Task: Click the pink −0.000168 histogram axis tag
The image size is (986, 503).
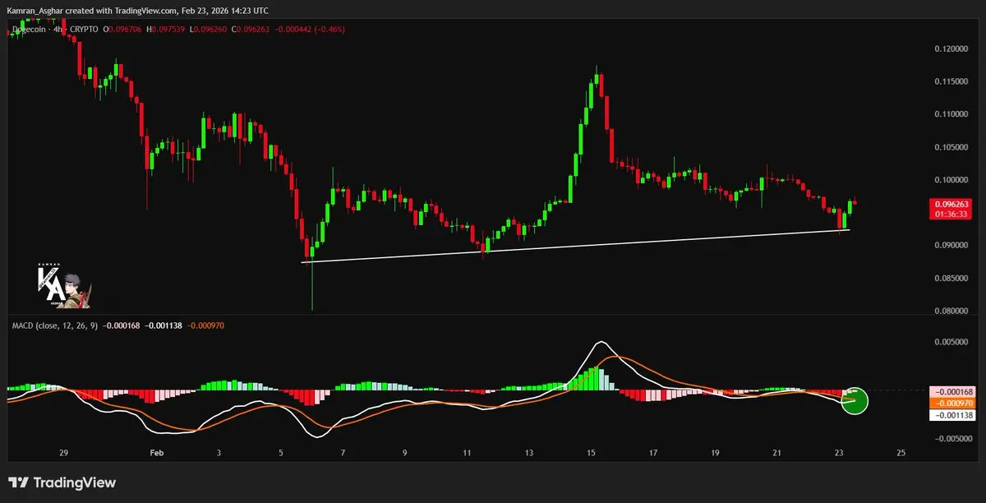Action: click(951, 391)
